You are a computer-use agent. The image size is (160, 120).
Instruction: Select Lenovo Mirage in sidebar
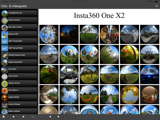point(19,105)
